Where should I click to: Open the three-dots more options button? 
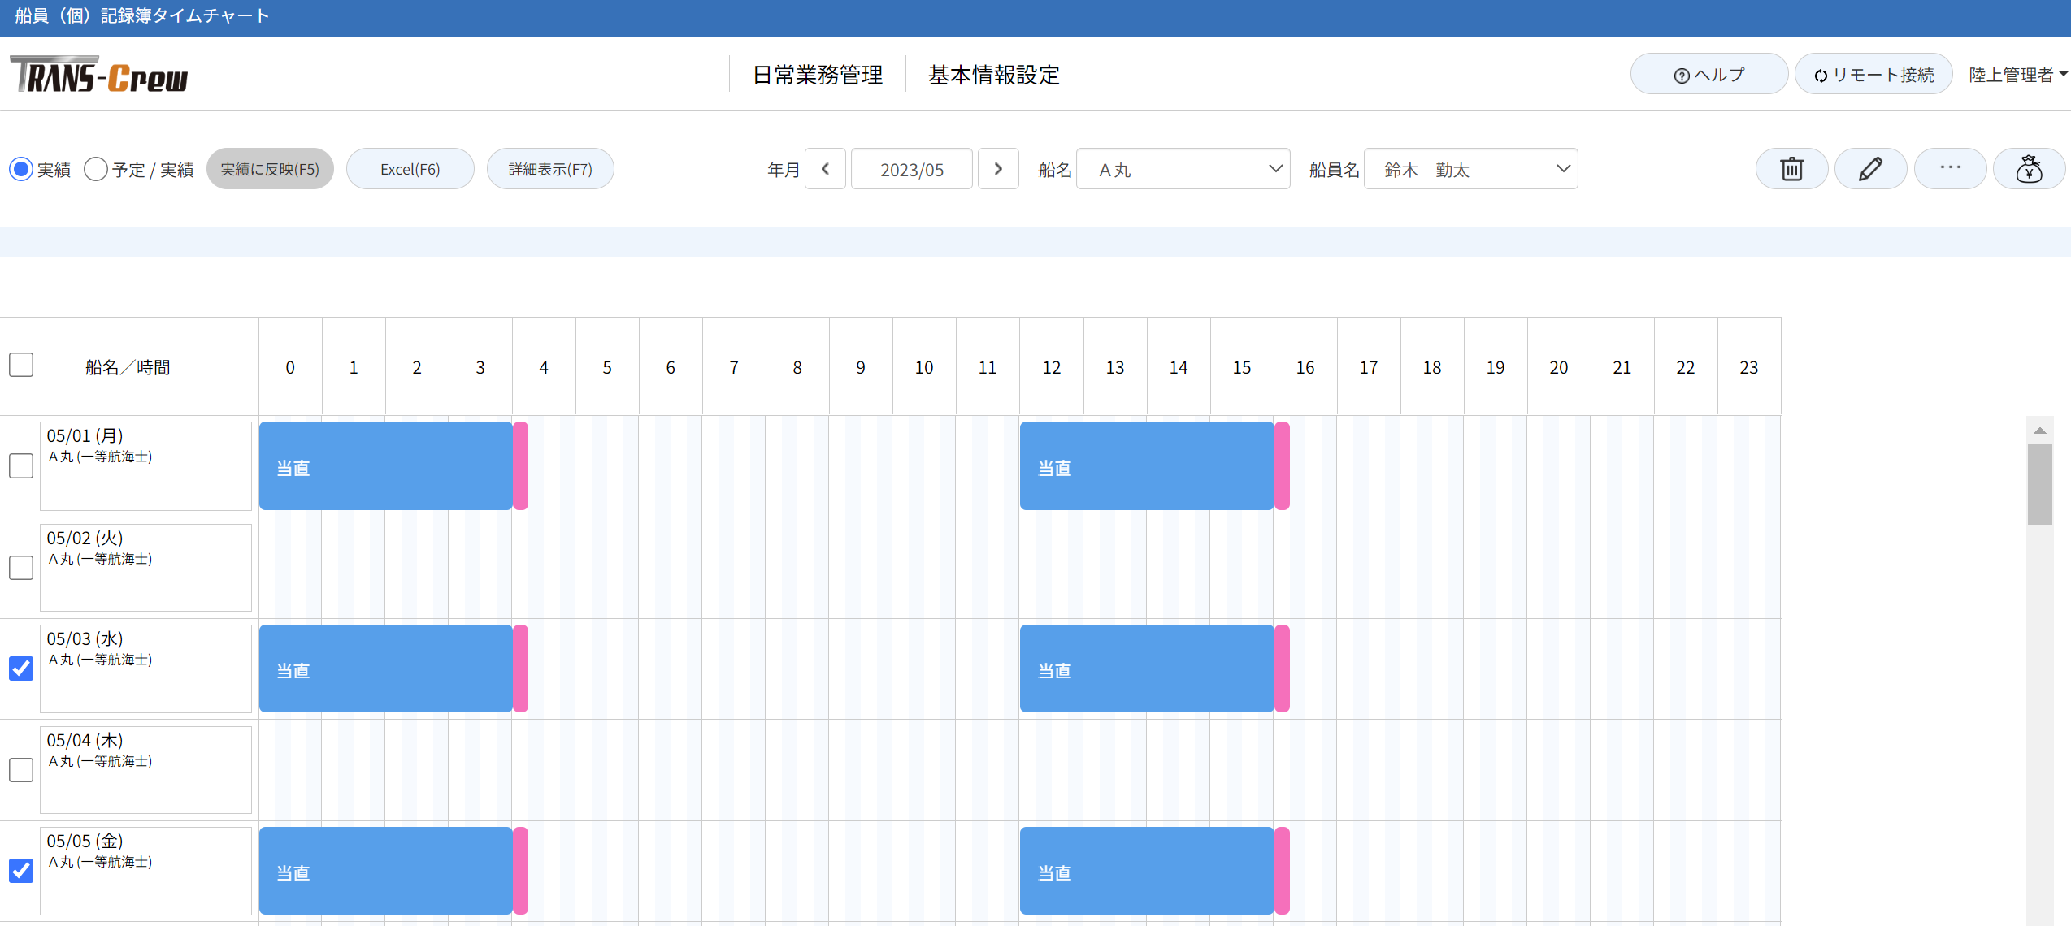(x=1950, y=169)
